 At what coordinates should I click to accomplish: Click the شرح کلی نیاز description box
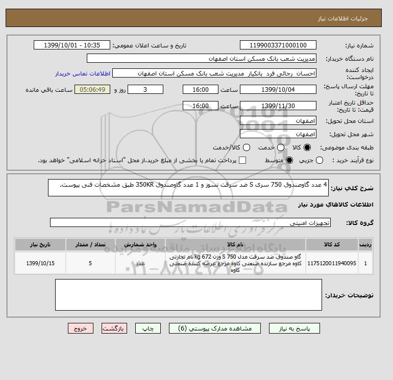click(x=188, y=188)
